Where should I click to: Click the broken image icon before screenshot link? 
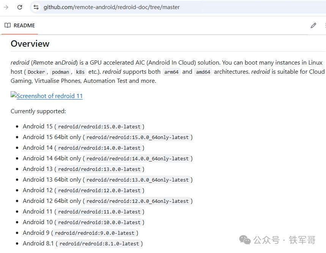(x=14, y=96)
